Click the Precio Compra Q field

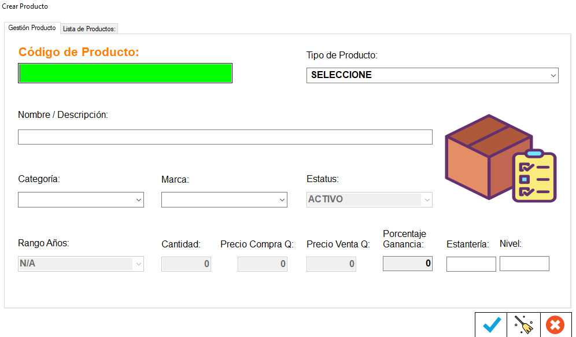263,264
